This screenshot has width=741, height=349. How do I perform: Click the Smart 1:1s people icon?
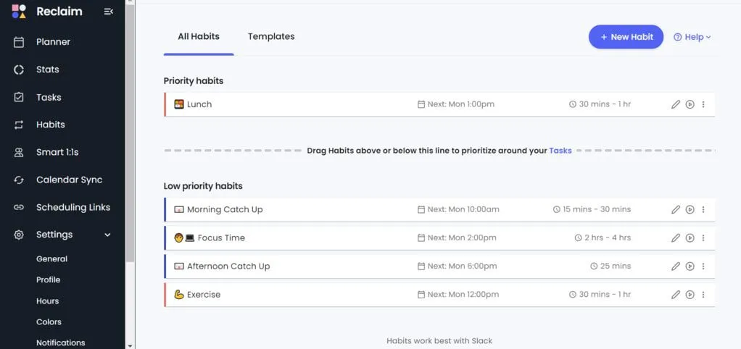click(x=20, y=153)
